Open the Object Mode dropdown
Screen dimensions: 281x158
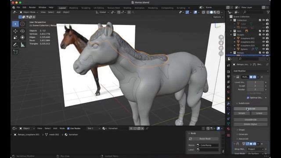click(x=29, y=12)
